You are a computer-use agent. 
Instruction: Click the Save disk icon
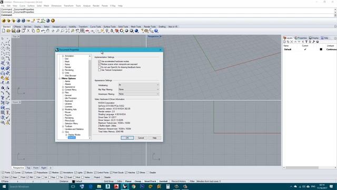pos(13,31)
